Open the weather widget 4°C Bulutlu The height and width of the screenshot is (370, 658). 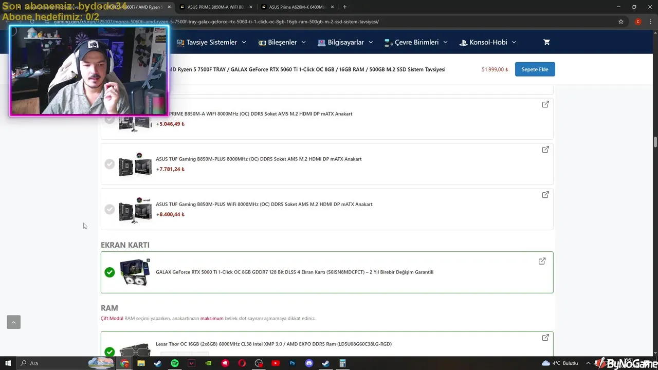pyautogui.click(x=560, y=363)
